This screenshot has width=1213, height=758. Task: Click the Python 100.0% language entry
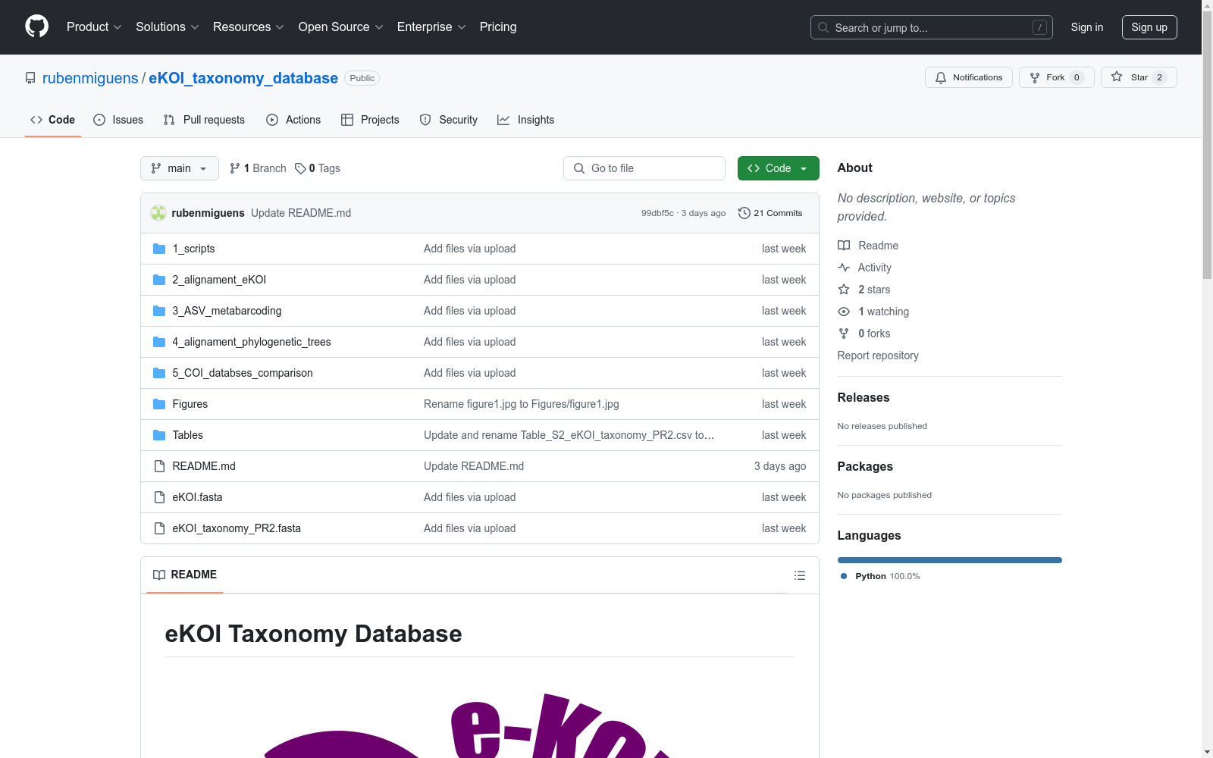click(880, 576)
